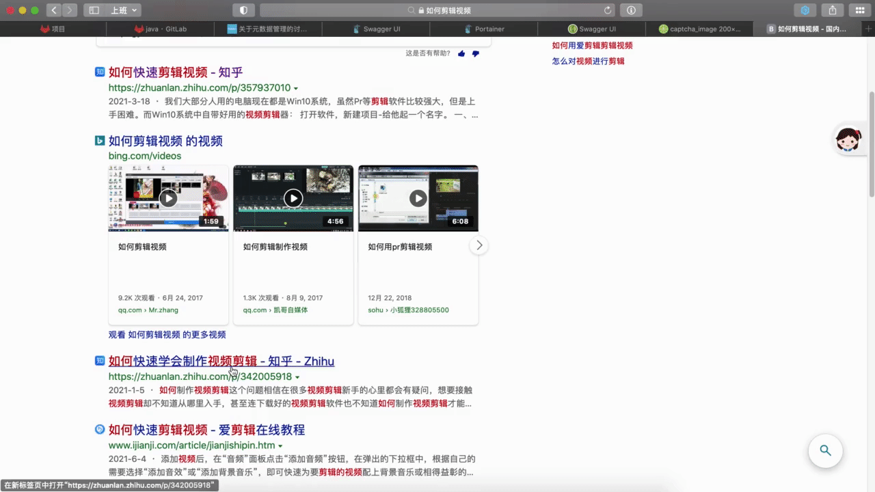This screenshot has width=875, height=492.
Task: Click the thumbs up helpful icon
Action: 461,53
